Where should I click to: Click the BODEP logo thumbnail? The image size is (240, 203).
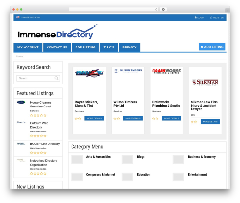21,143
